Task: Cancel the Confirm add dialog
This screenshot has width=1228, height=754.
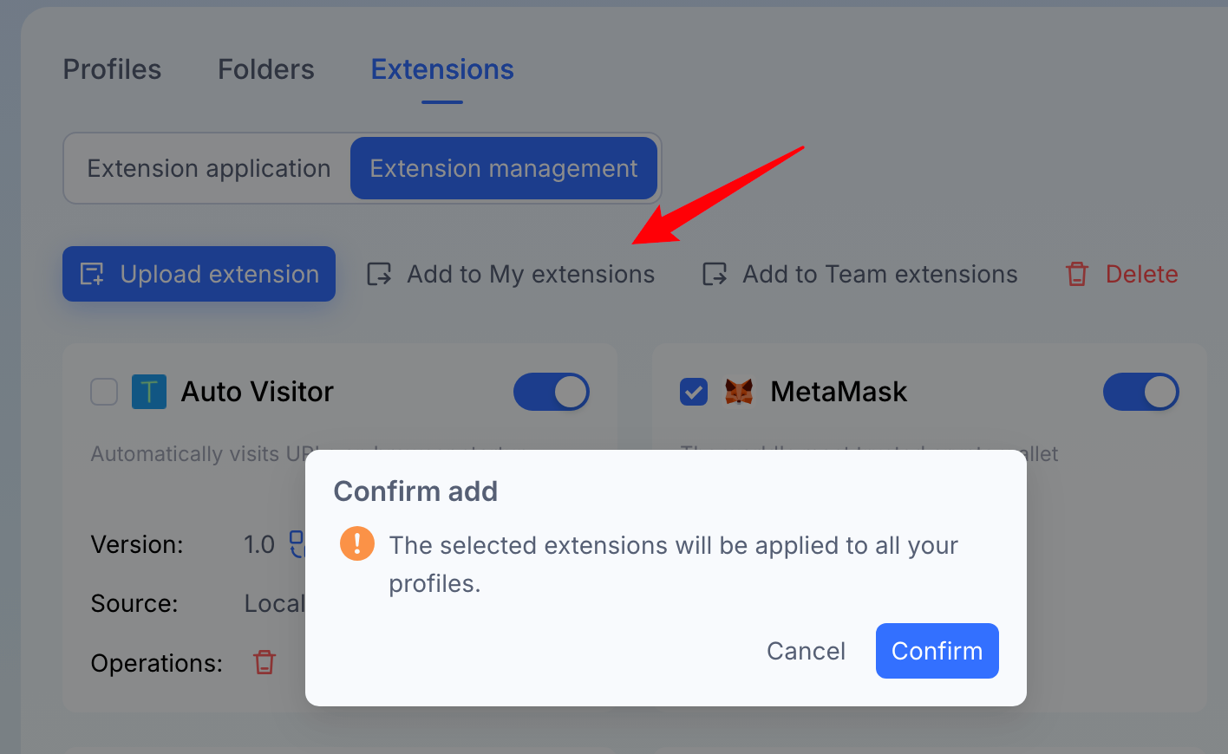Action: tap(806, 651)
